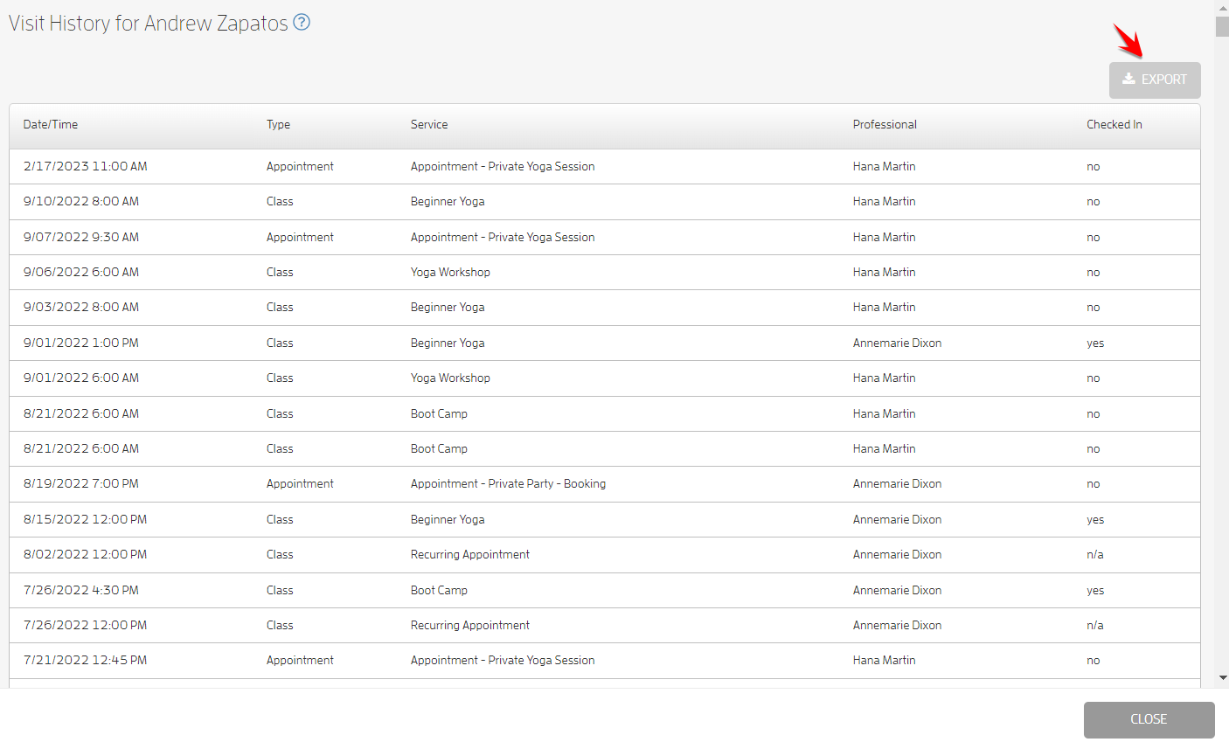The height and width of the screenshot is (749, 1229).
Task: Click the Visit History for Andrew Zapatos title
Action: pos(149,24)
